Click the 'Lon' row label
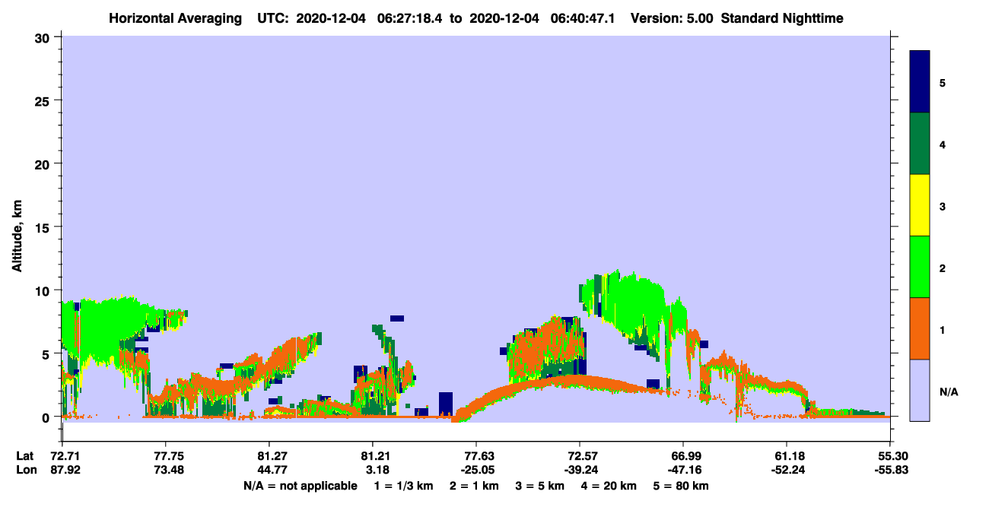 25,471
